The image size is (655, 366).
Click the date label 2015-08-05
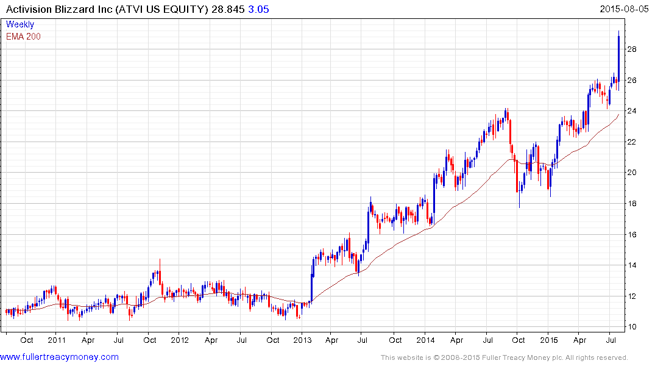(x=624, y=9)
